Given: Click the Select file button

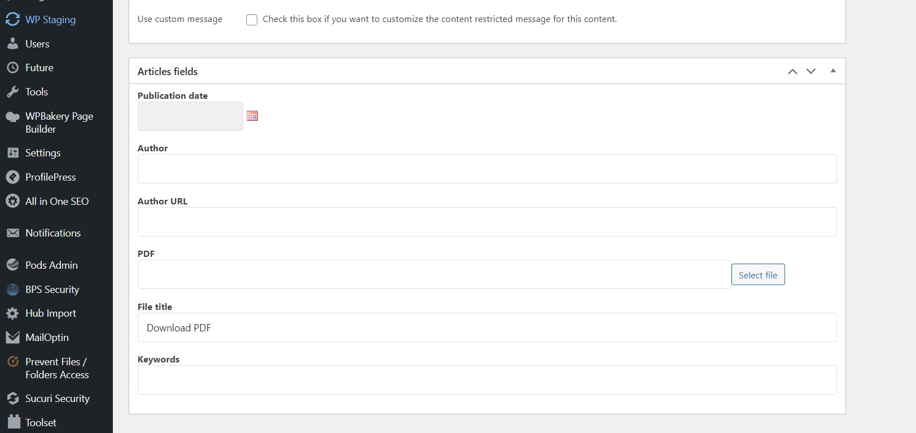Looking at the screenshot, I should (758, 274).
